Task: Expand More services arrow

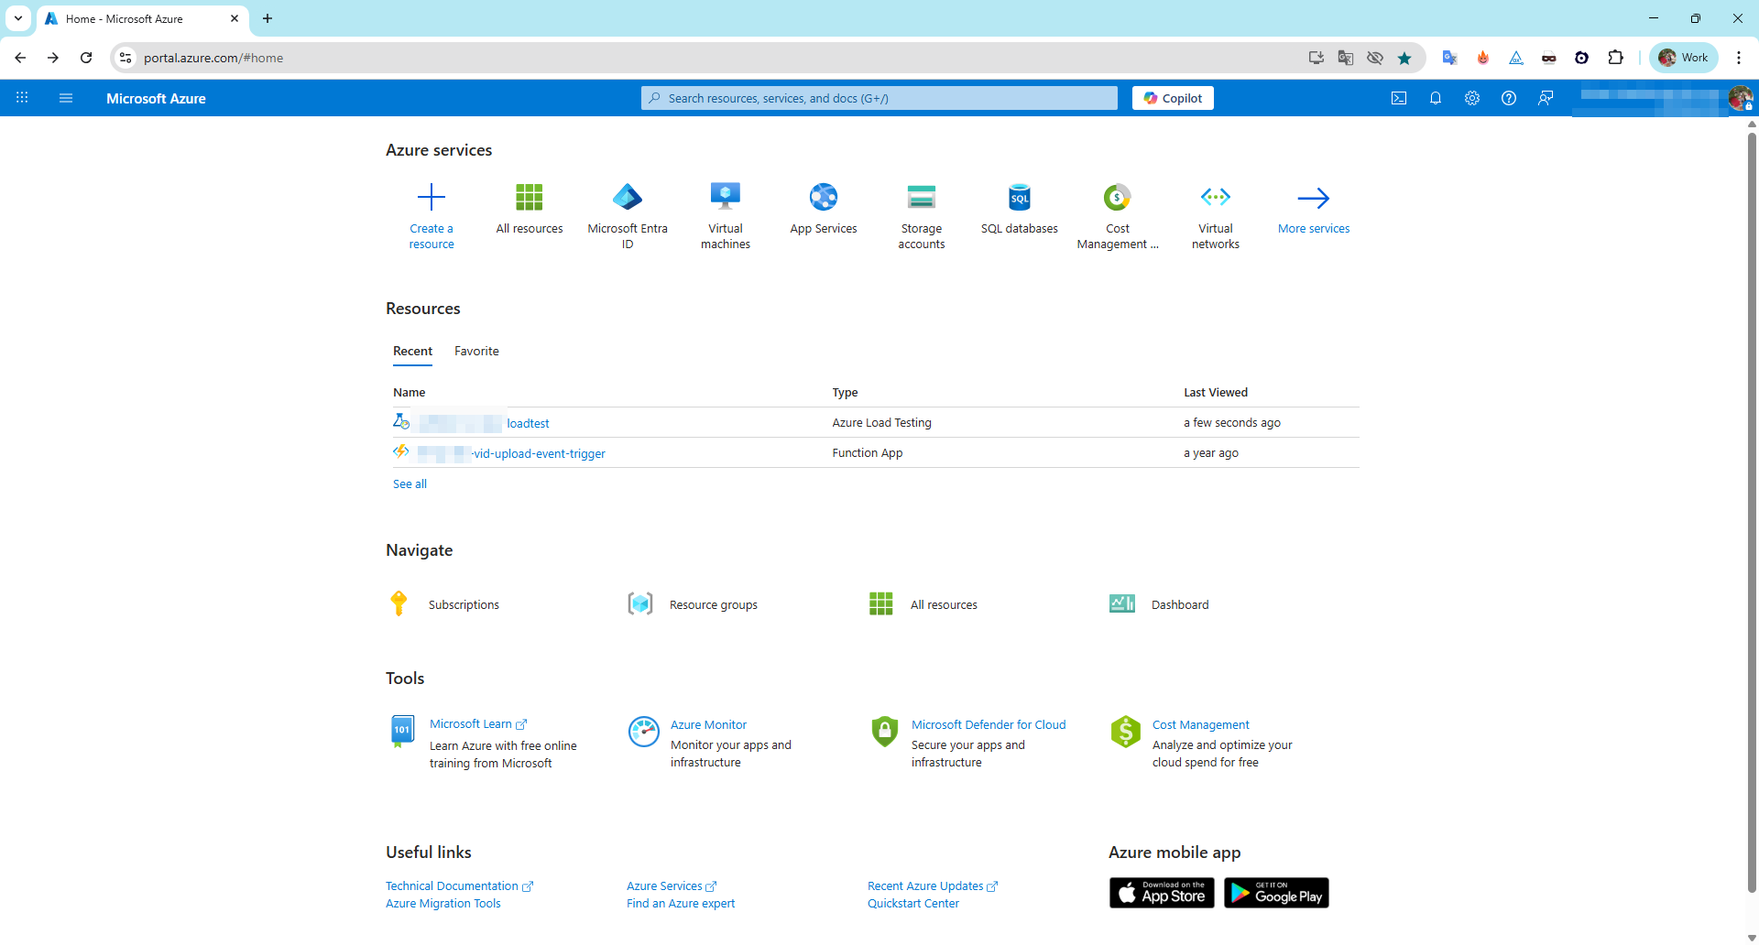Action: [x=1313, y=198]
